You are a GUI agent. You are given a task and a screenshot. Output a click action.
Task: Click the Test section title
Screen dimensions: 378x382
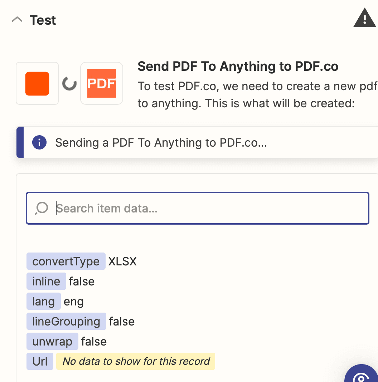coord(43,20)
